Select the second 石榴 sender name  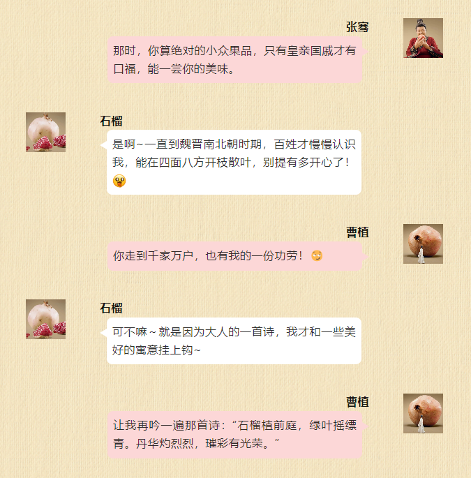pyautogui.click(x=111, y=308)
